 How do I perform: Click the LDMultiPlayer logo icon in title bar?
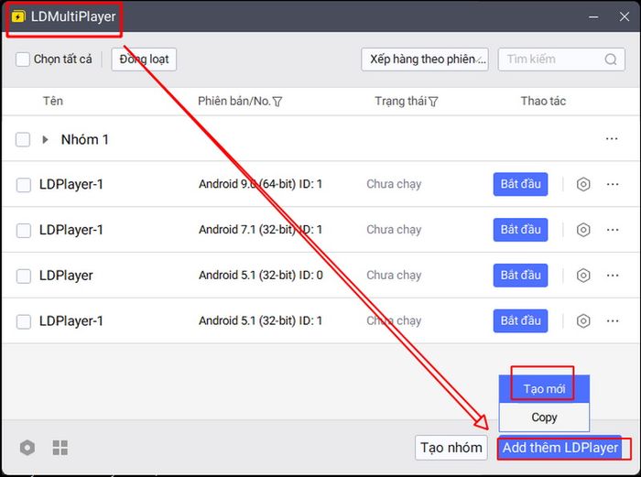coord(18,16)
